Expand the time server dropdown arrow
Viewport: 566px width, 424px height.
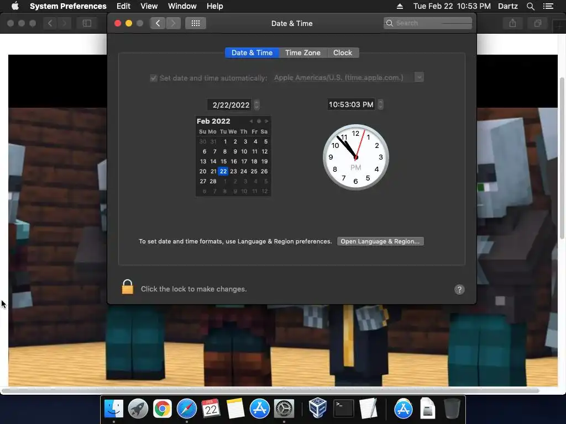coord(419,77)
